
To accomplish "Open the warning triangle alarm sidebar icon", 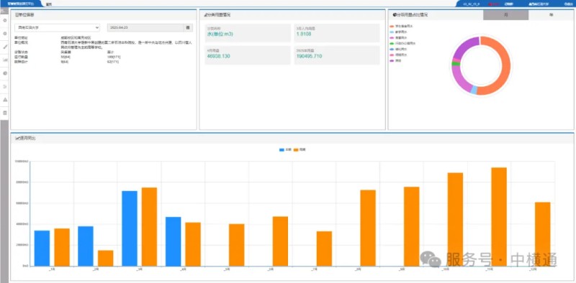I will click(x=5, y=100).
